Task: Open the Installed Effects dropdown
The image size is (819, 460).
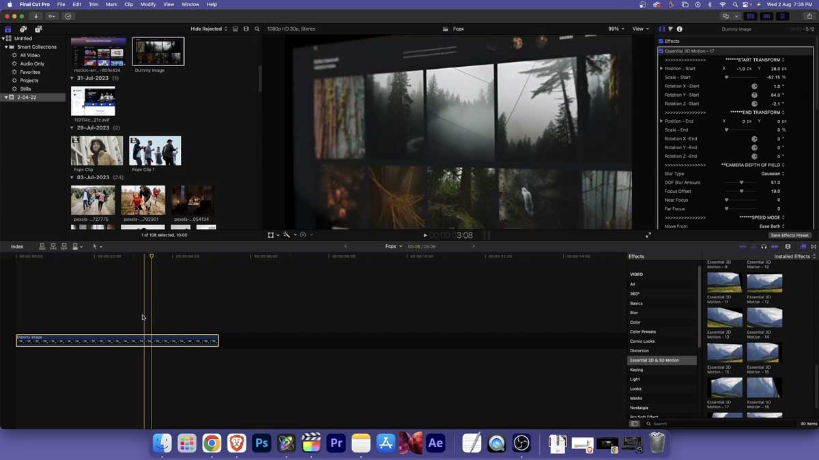Action: pyautogui.click(x=794, y=257)
